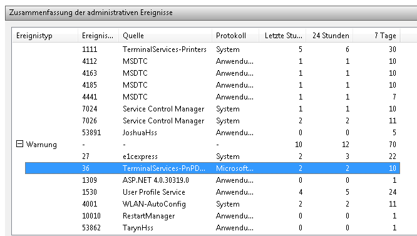Click the 24 Stunden value 12
Viewport: 417px width, 236px height.
coord(346,145)
